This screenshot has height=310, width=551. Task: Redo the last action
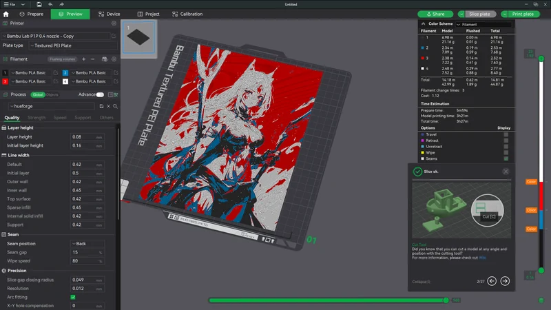pyautogui.click(x=61, y=4)
